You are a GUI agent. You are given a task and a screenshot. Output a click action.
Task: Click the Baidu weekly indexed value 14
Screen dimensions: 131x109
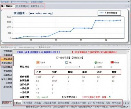point(37,89)
